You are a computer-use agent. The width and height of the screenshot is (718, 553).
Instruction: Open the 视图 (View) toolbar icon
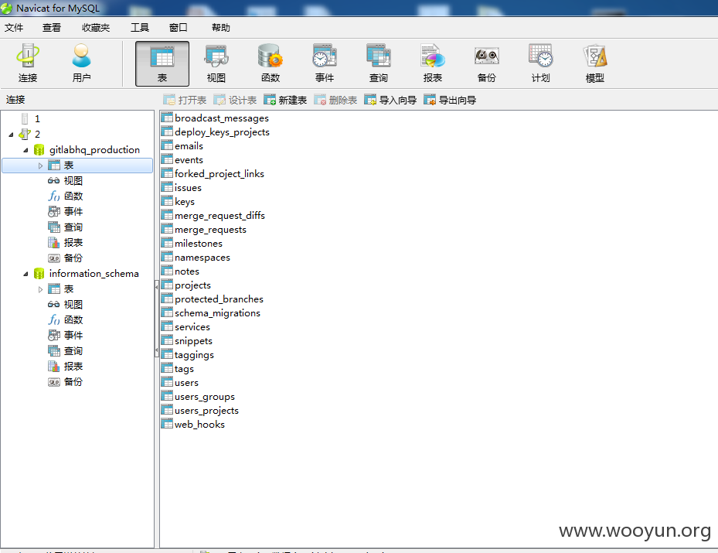216,63
